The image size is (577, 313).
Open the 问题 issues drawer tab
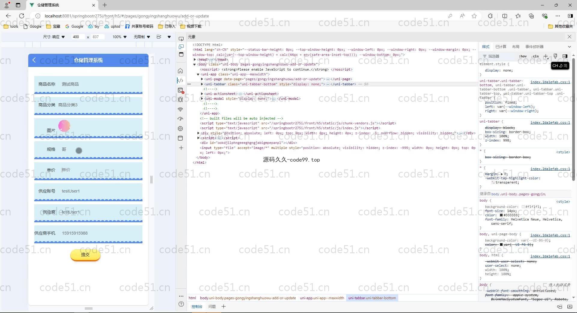click(212, 306)
